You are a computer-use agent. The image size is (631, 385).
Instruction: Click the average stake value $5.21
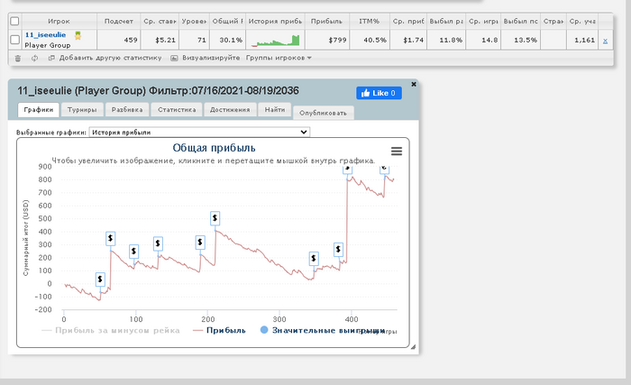[165, 40]
